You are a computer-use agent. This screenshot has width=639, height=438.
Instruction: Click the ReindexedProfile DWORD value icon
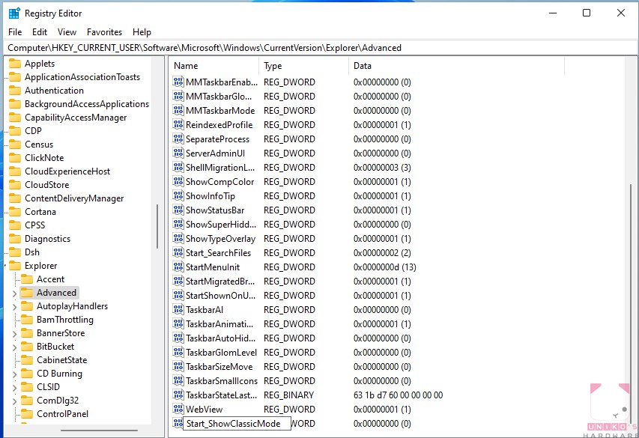178,125
